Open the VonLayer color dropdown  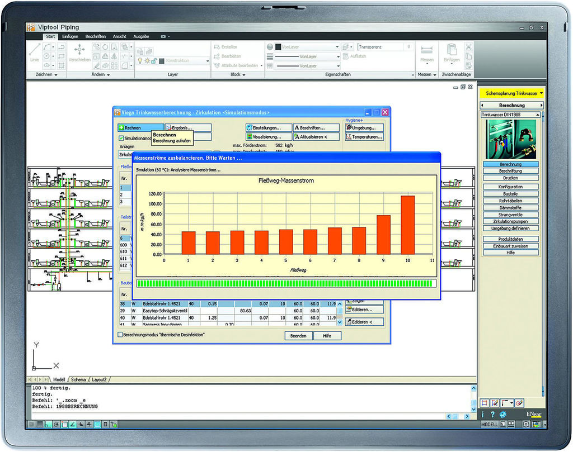[337, 47]
